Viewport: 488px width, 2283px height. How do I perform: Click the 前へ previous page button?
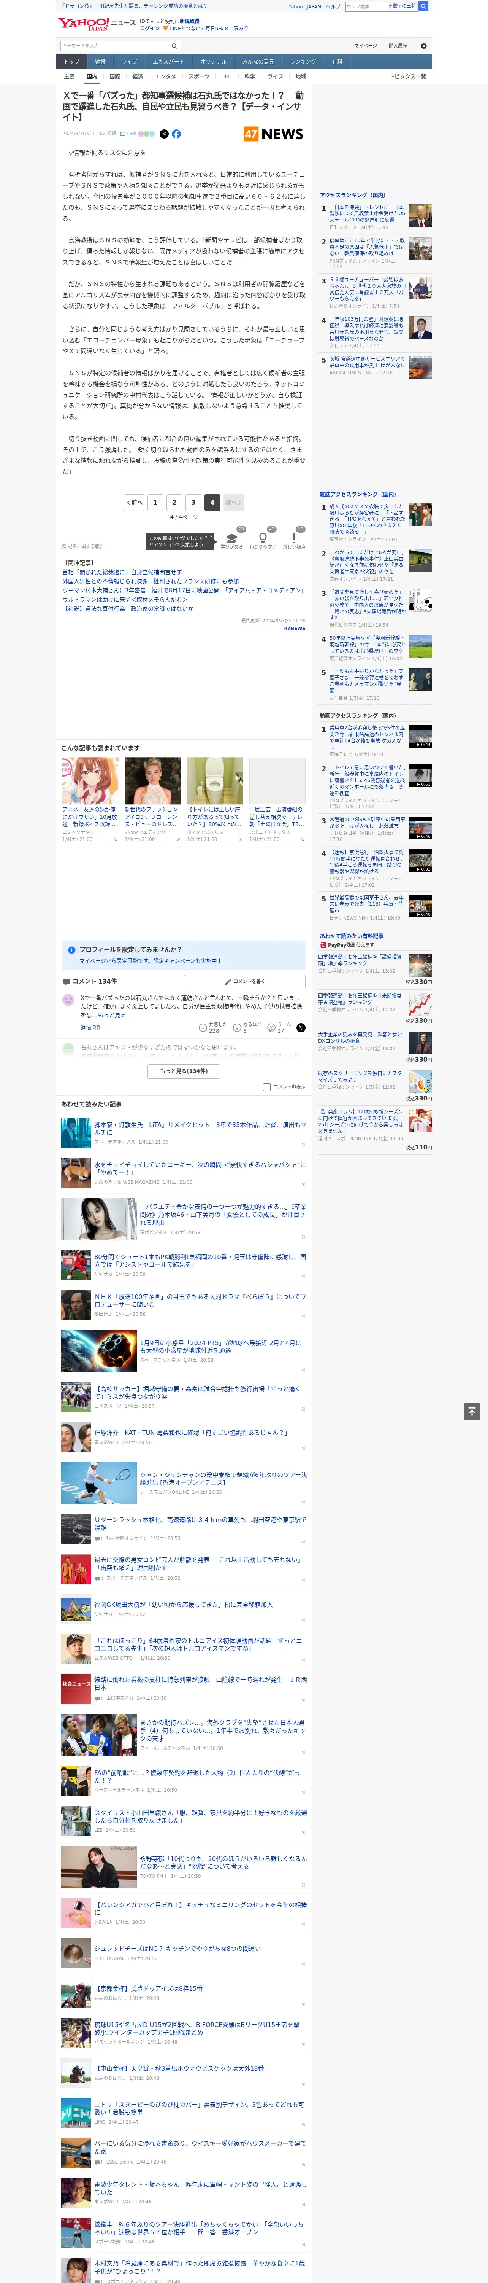point(134,503)
